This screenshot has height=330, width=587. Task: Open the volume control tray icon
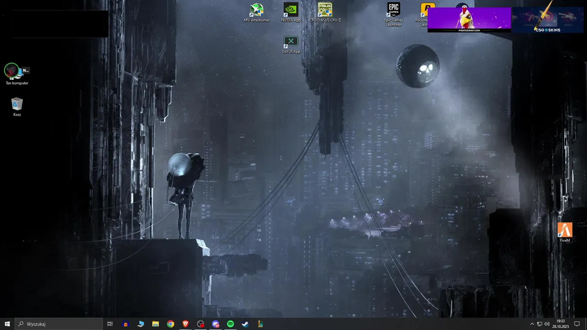547,324
